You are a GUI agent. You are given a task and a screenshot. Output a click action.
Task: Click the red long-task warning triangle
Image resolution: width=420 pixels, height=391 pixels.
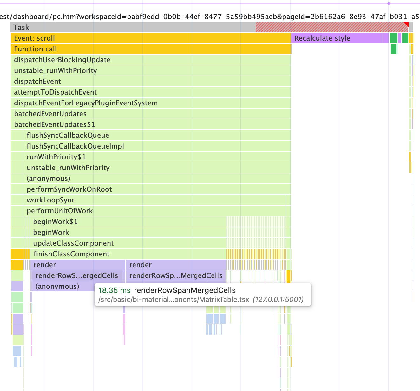coord(407,24)
